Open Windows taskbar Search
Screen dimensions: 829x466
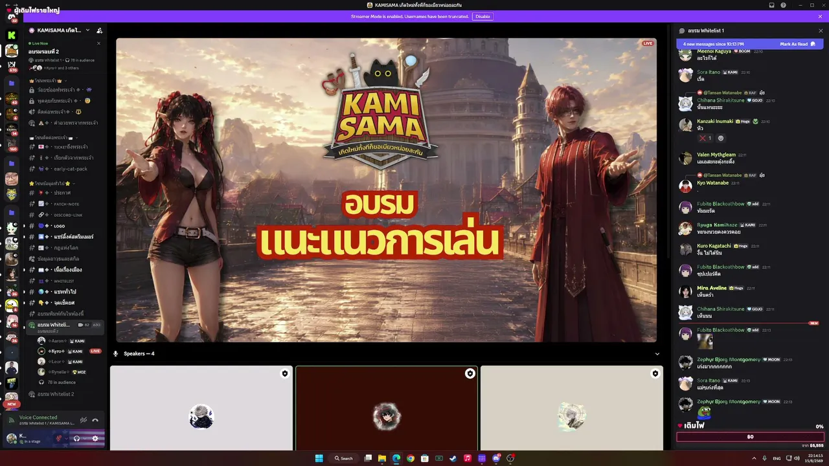344,458
